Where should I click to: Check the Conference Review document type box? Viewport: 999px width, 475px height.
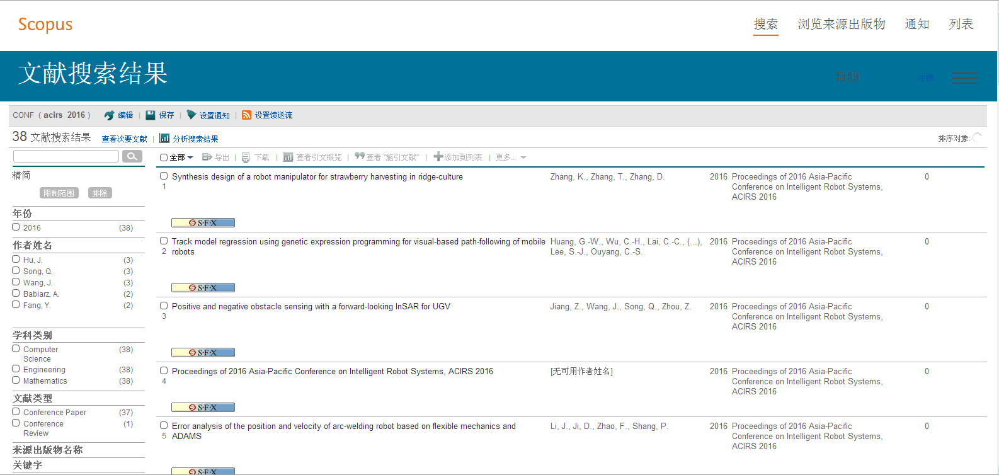16,423
